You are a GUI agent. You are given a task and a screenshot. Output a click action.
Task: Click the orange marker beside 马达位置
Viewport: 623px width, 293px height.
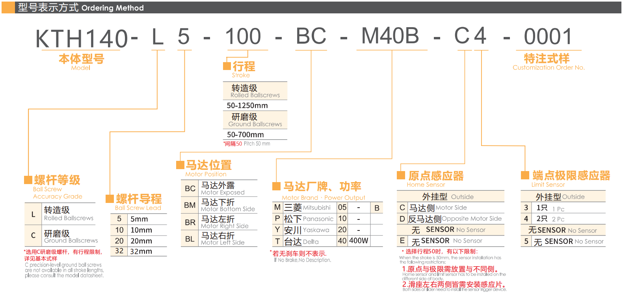pos(180,165)
